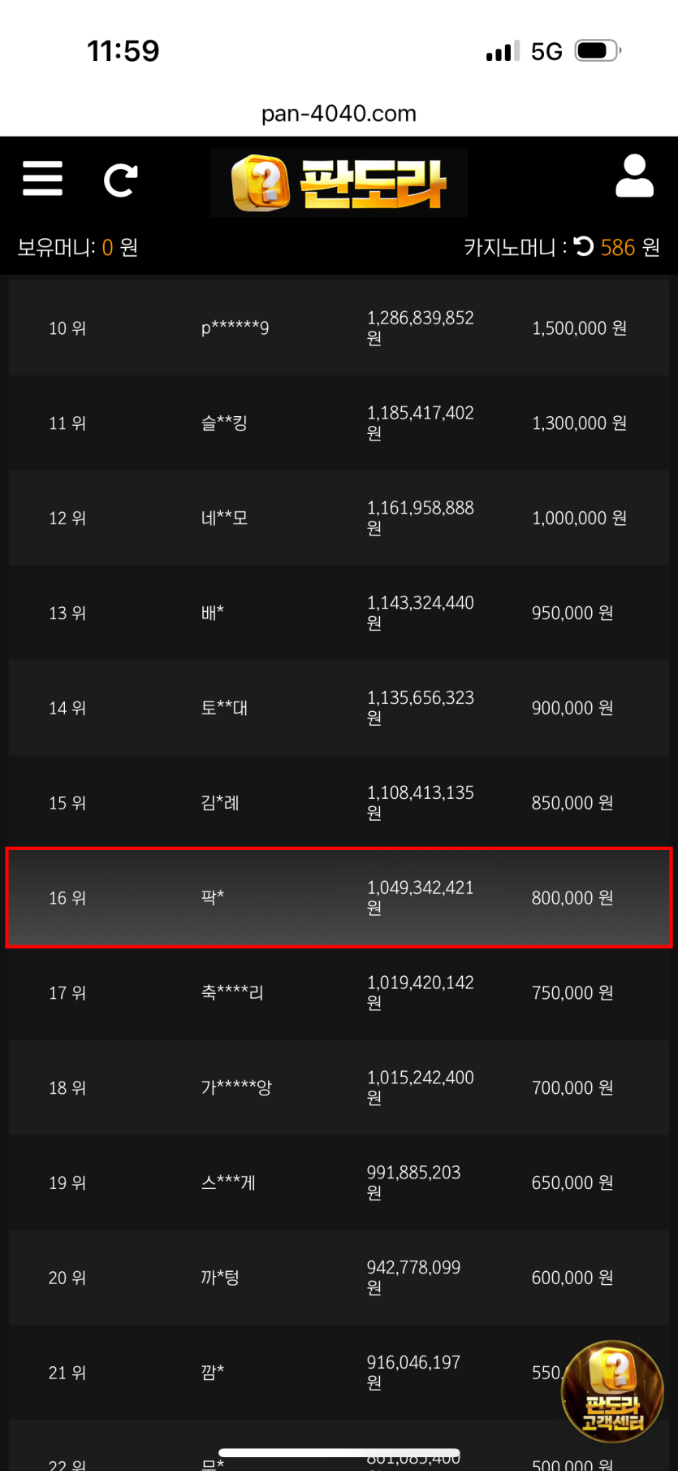
Task: Tap the iOS home indicator bar
Action: tap(339, 1453)
